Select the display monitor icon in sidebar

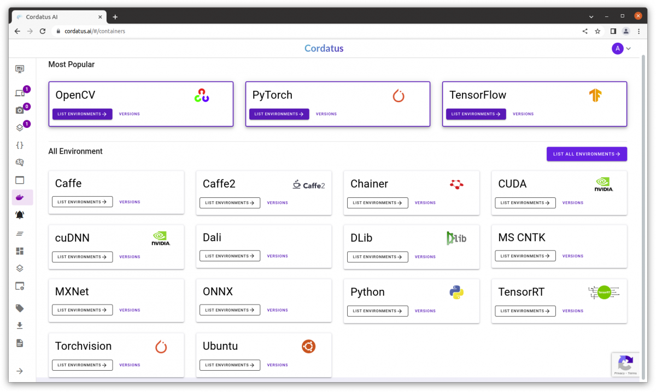point(20,69)
